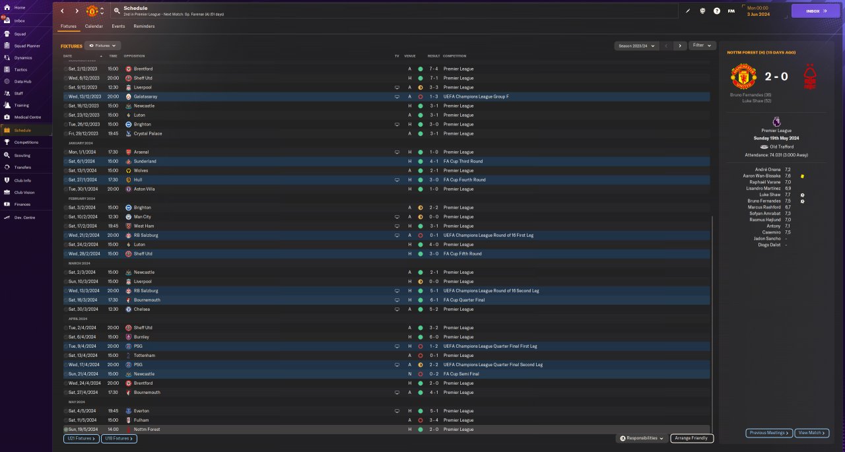Viewport: 845px width, 452px height.
Task: Click the purple Inbox continue button
Action: coord(816,11)
